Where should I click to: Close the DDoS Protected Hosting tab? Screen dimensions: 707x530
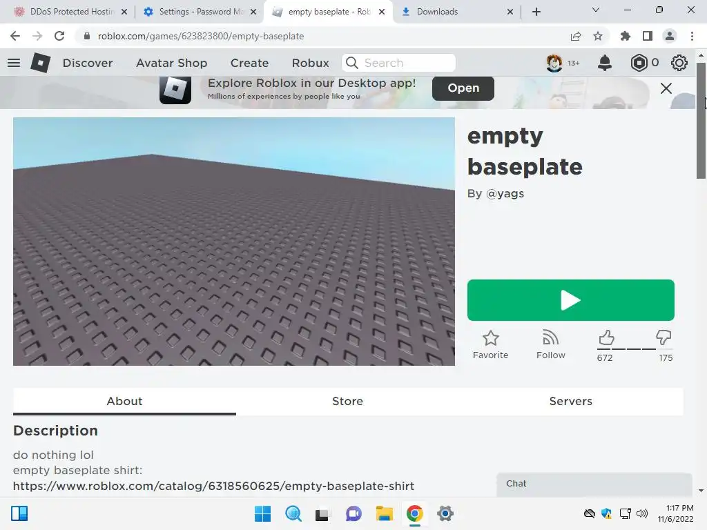(124, 12)
